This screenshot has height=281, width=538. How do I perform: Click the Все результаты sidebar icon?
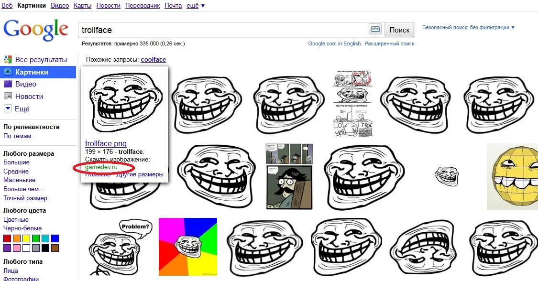8,59
